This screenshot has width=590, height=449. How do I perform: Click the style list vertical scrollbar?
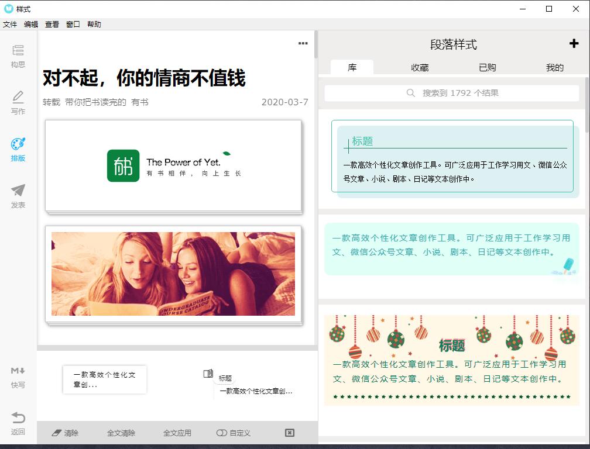click(586, 105)
